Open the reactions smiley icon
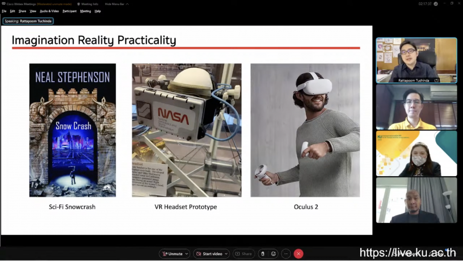 tap(274, 254)
